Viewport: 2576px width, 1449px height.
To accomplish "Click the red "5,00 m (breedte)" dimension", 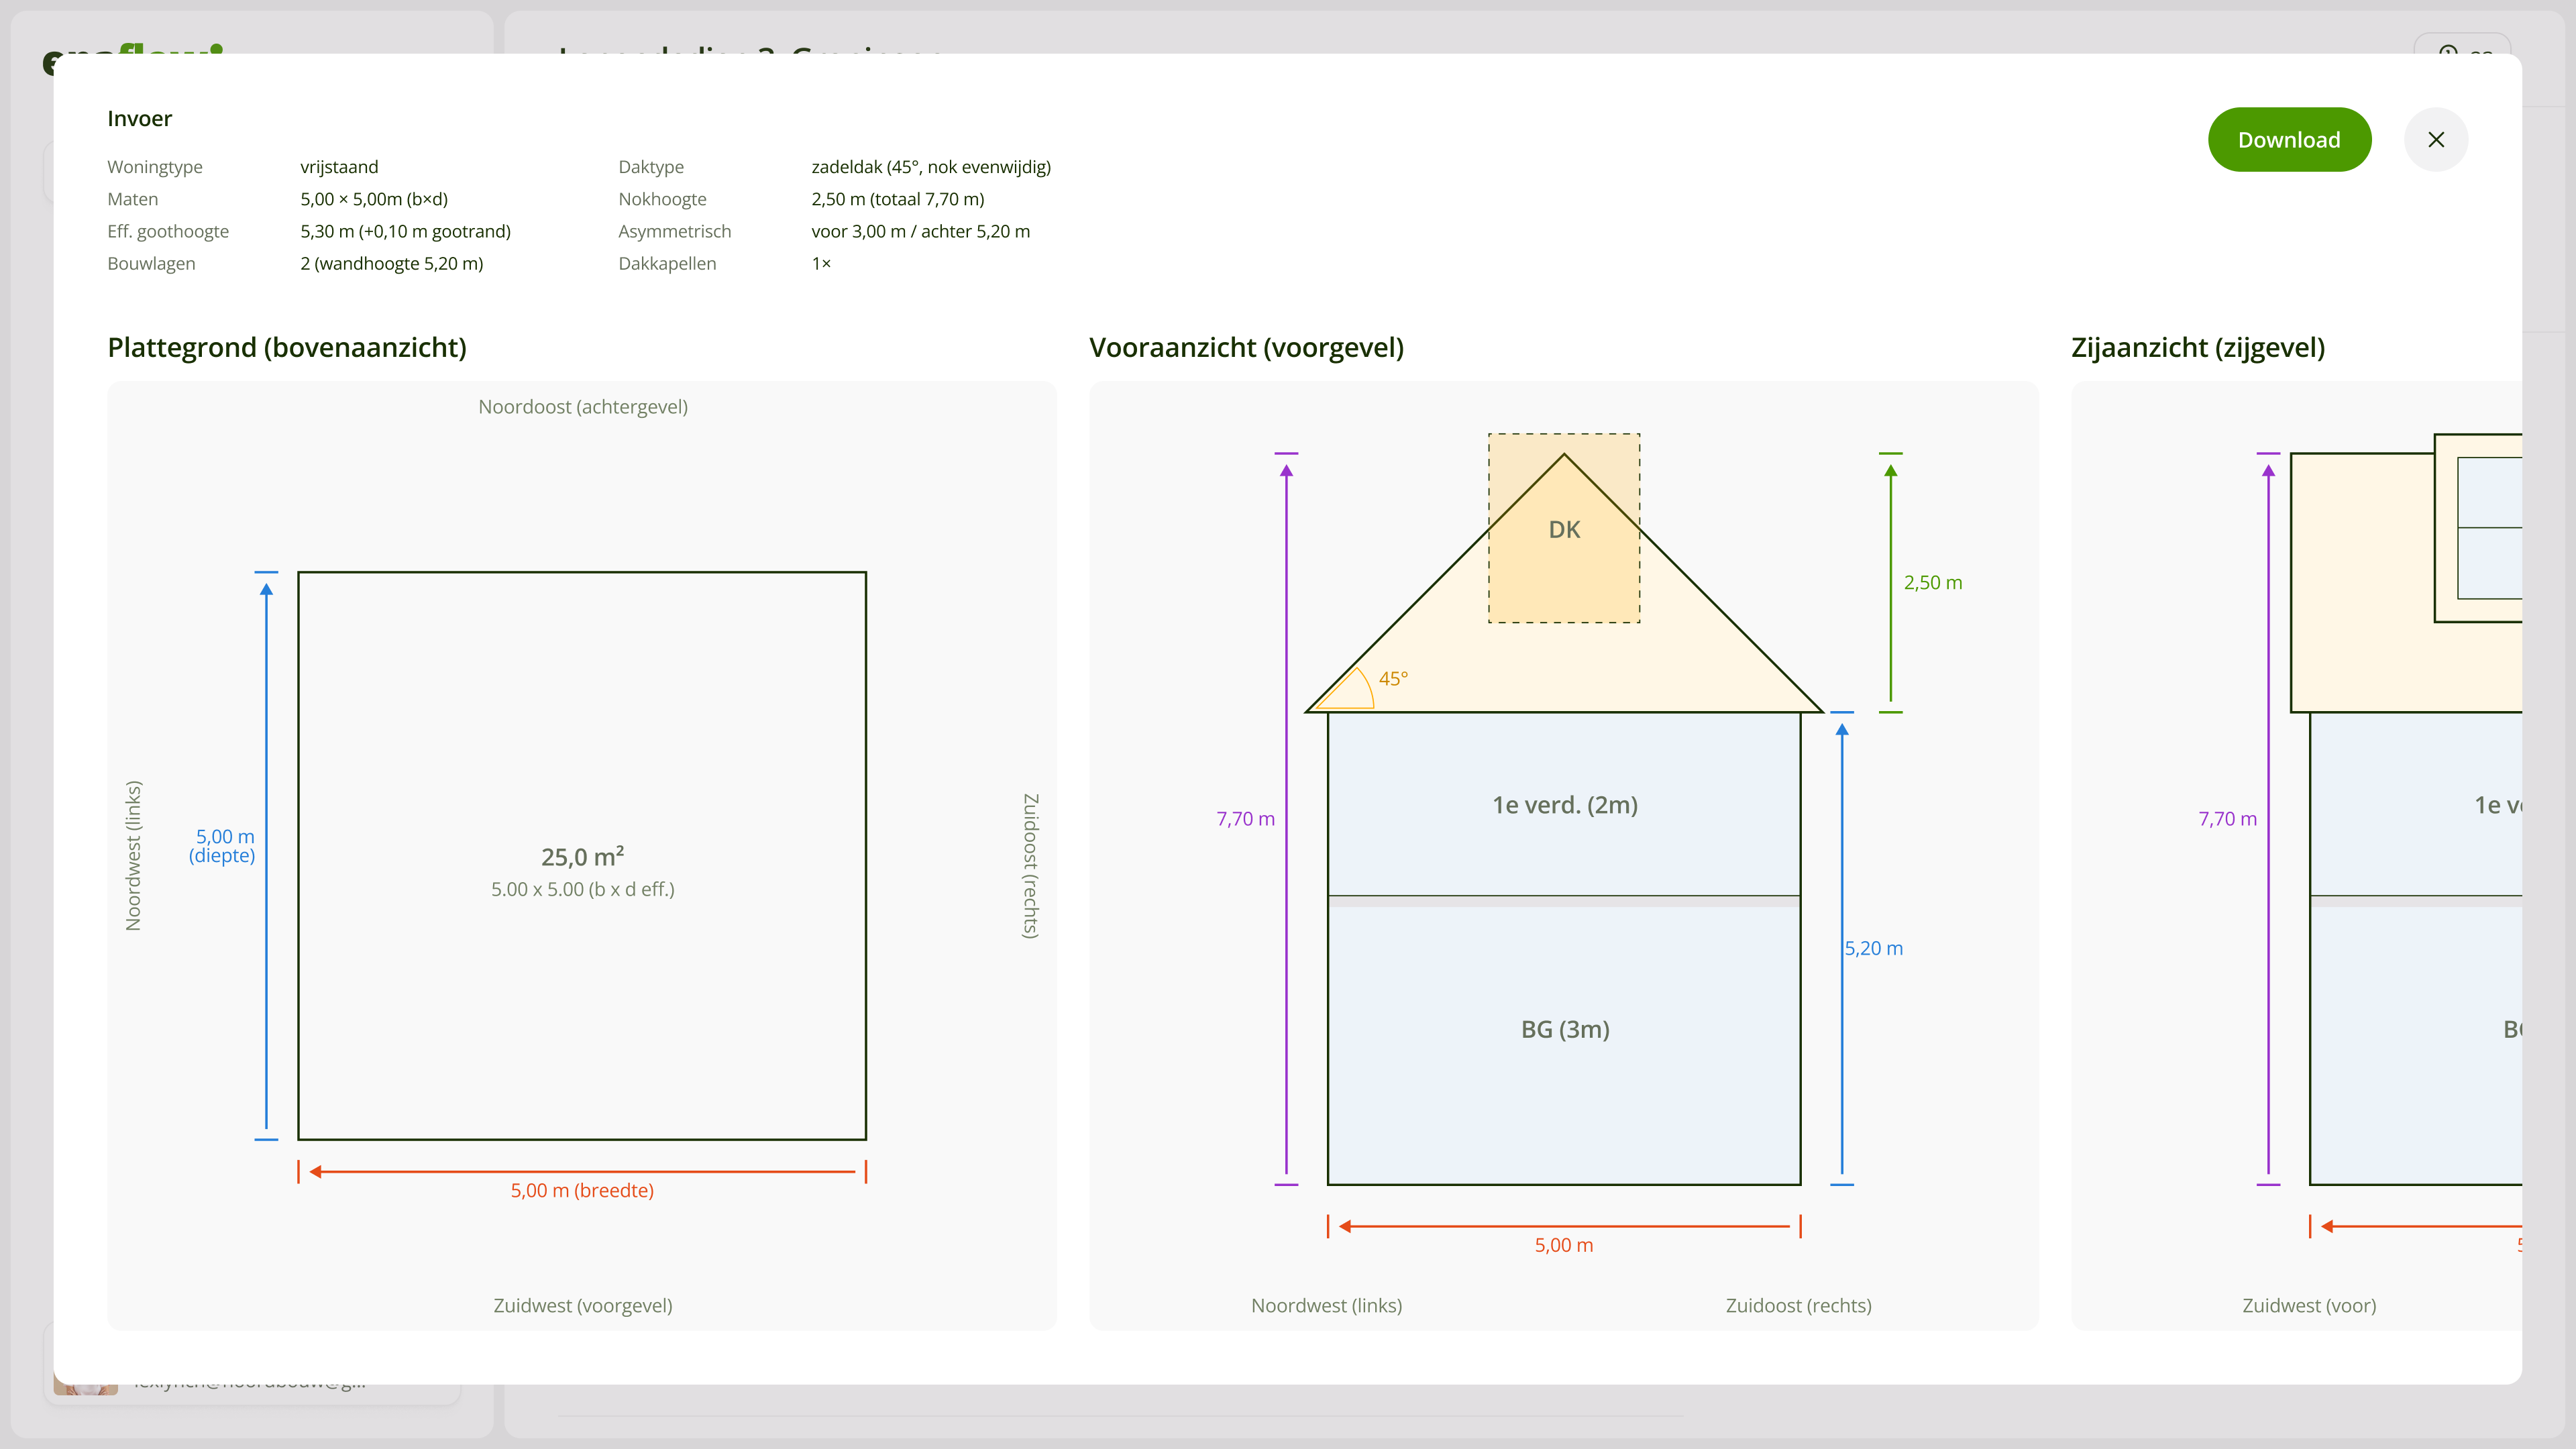I will (x=582, y=1190).
